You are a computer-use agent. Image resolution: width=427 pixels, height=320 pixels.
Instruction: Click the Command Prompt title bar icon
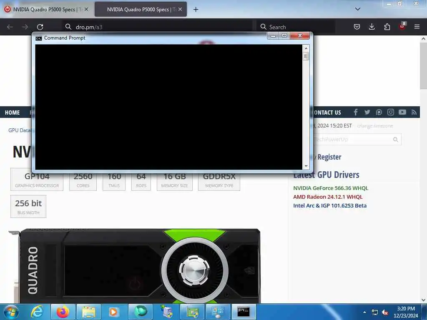click(x=39, y=38)
